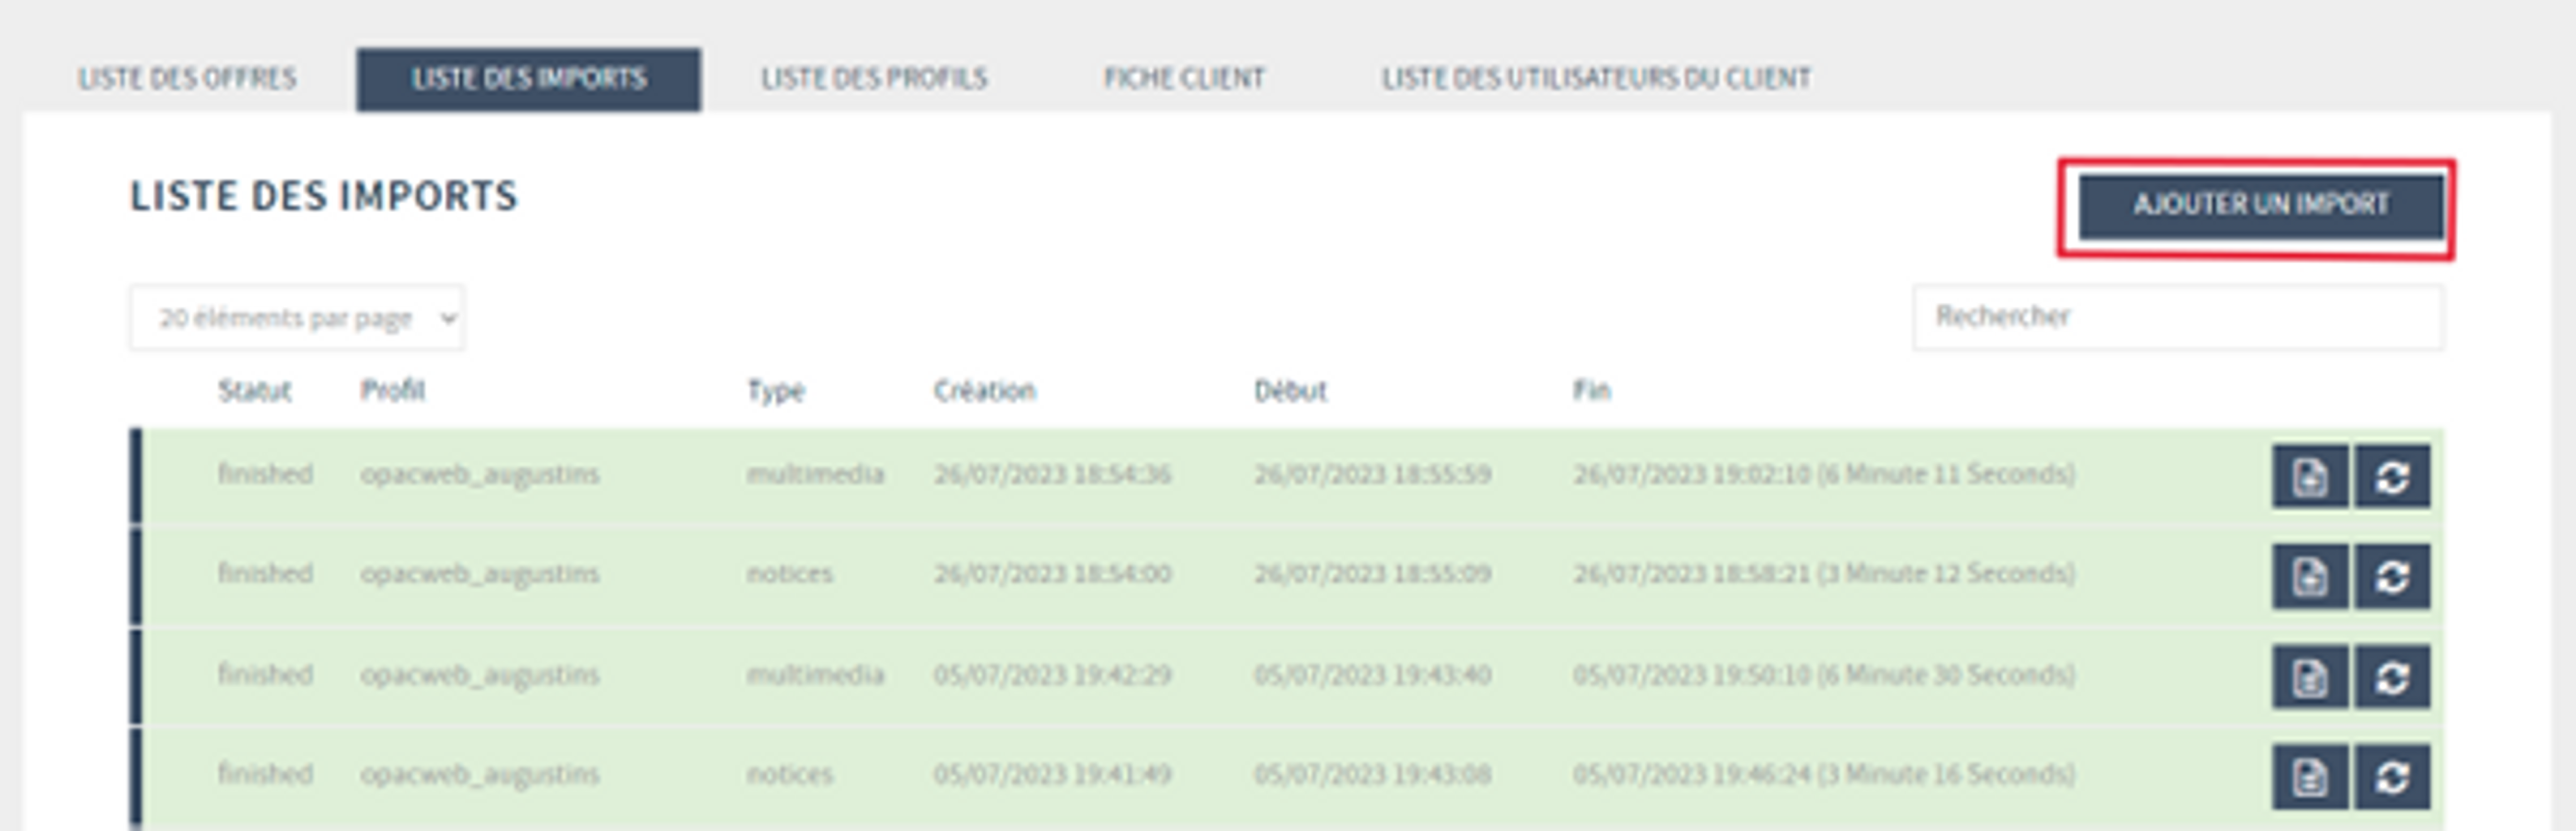Open the file icon for the 05/07/2023 notices import
The image size is (2576, 831).
click(2309, 776)
